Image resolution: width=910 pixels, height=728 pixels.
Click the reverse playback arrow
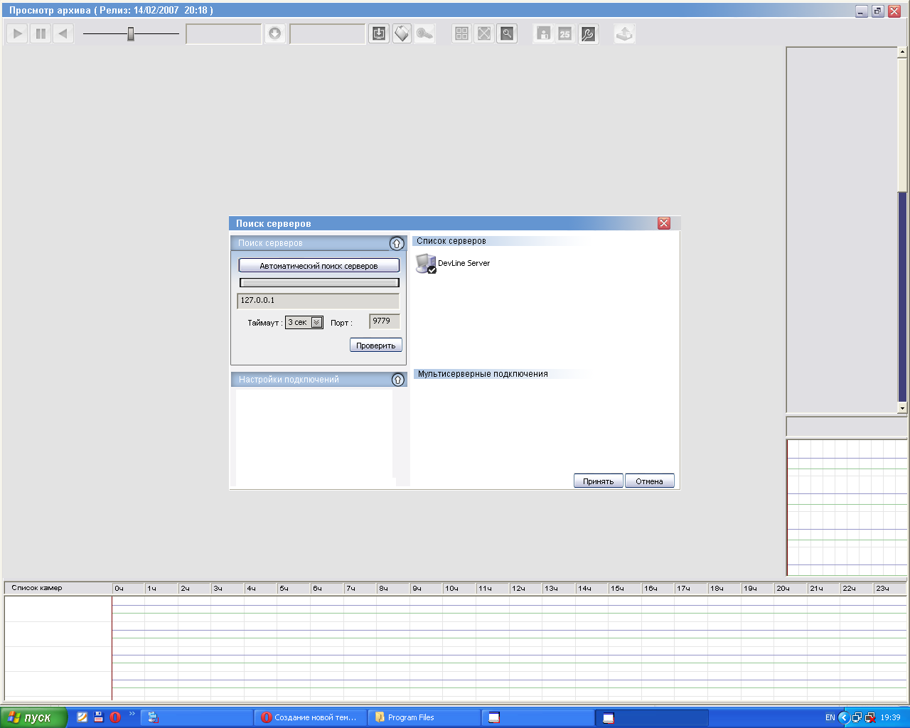point(63,33)
